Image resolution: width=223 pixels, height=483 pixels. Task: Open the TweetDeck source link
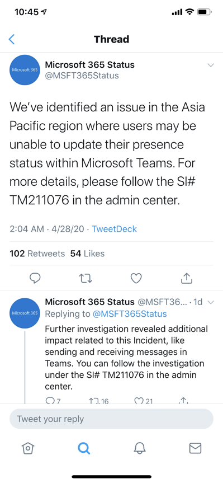[115, 229]
